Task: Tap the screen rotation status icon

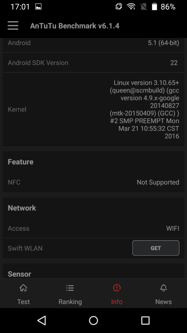Action: 119,7
